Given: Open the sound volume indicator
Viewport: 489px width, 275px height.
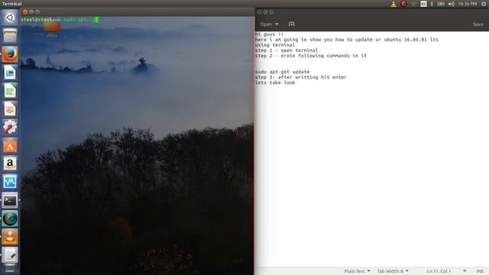Looking at the screenshot, I should click(x=452, y=4).
